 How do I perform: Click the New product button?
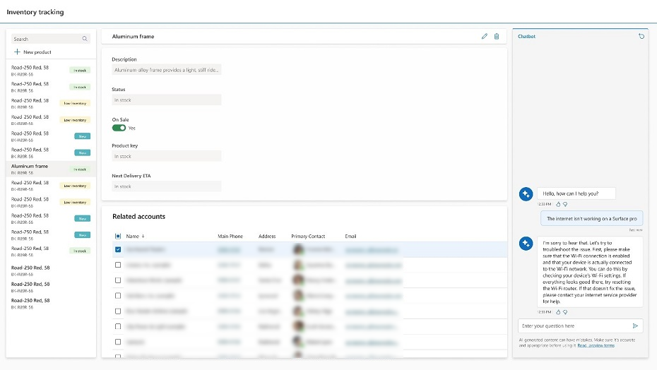point(32,52)
